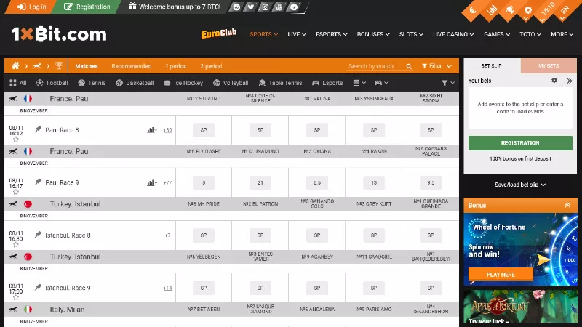This screenshot has height=327, width=582.
Task: Favorite Pau. Race 9 with star
Action: 15,193
